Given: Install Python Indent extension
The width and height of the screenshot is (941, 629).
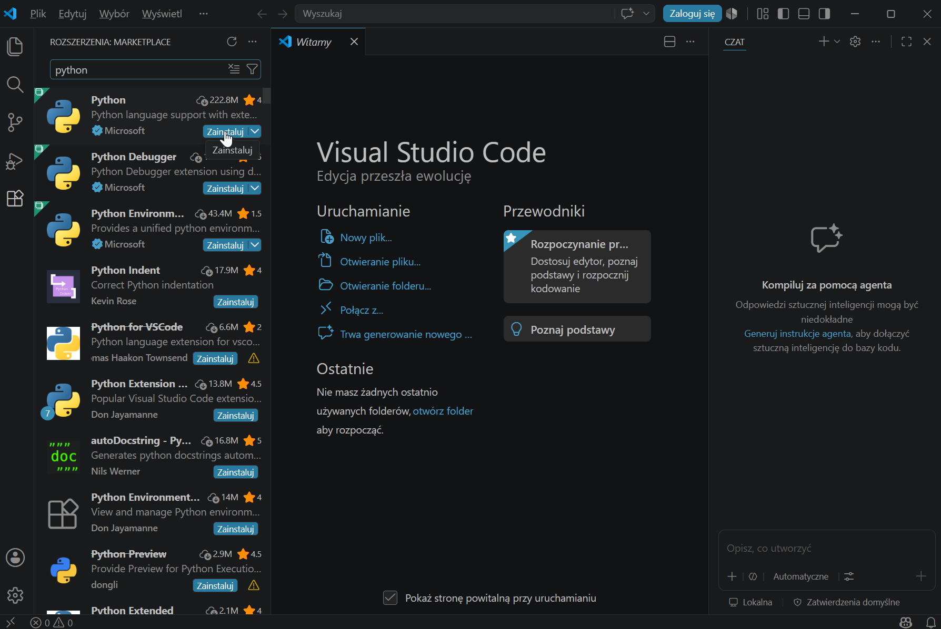Looking at the screenshot, I should click(x=235, y=302).
